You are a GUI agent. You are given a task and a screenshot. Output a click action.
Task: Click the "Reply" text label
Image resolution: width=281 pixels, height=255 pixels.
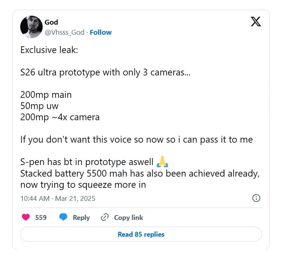pyautogui.click(x=81, y=217)
